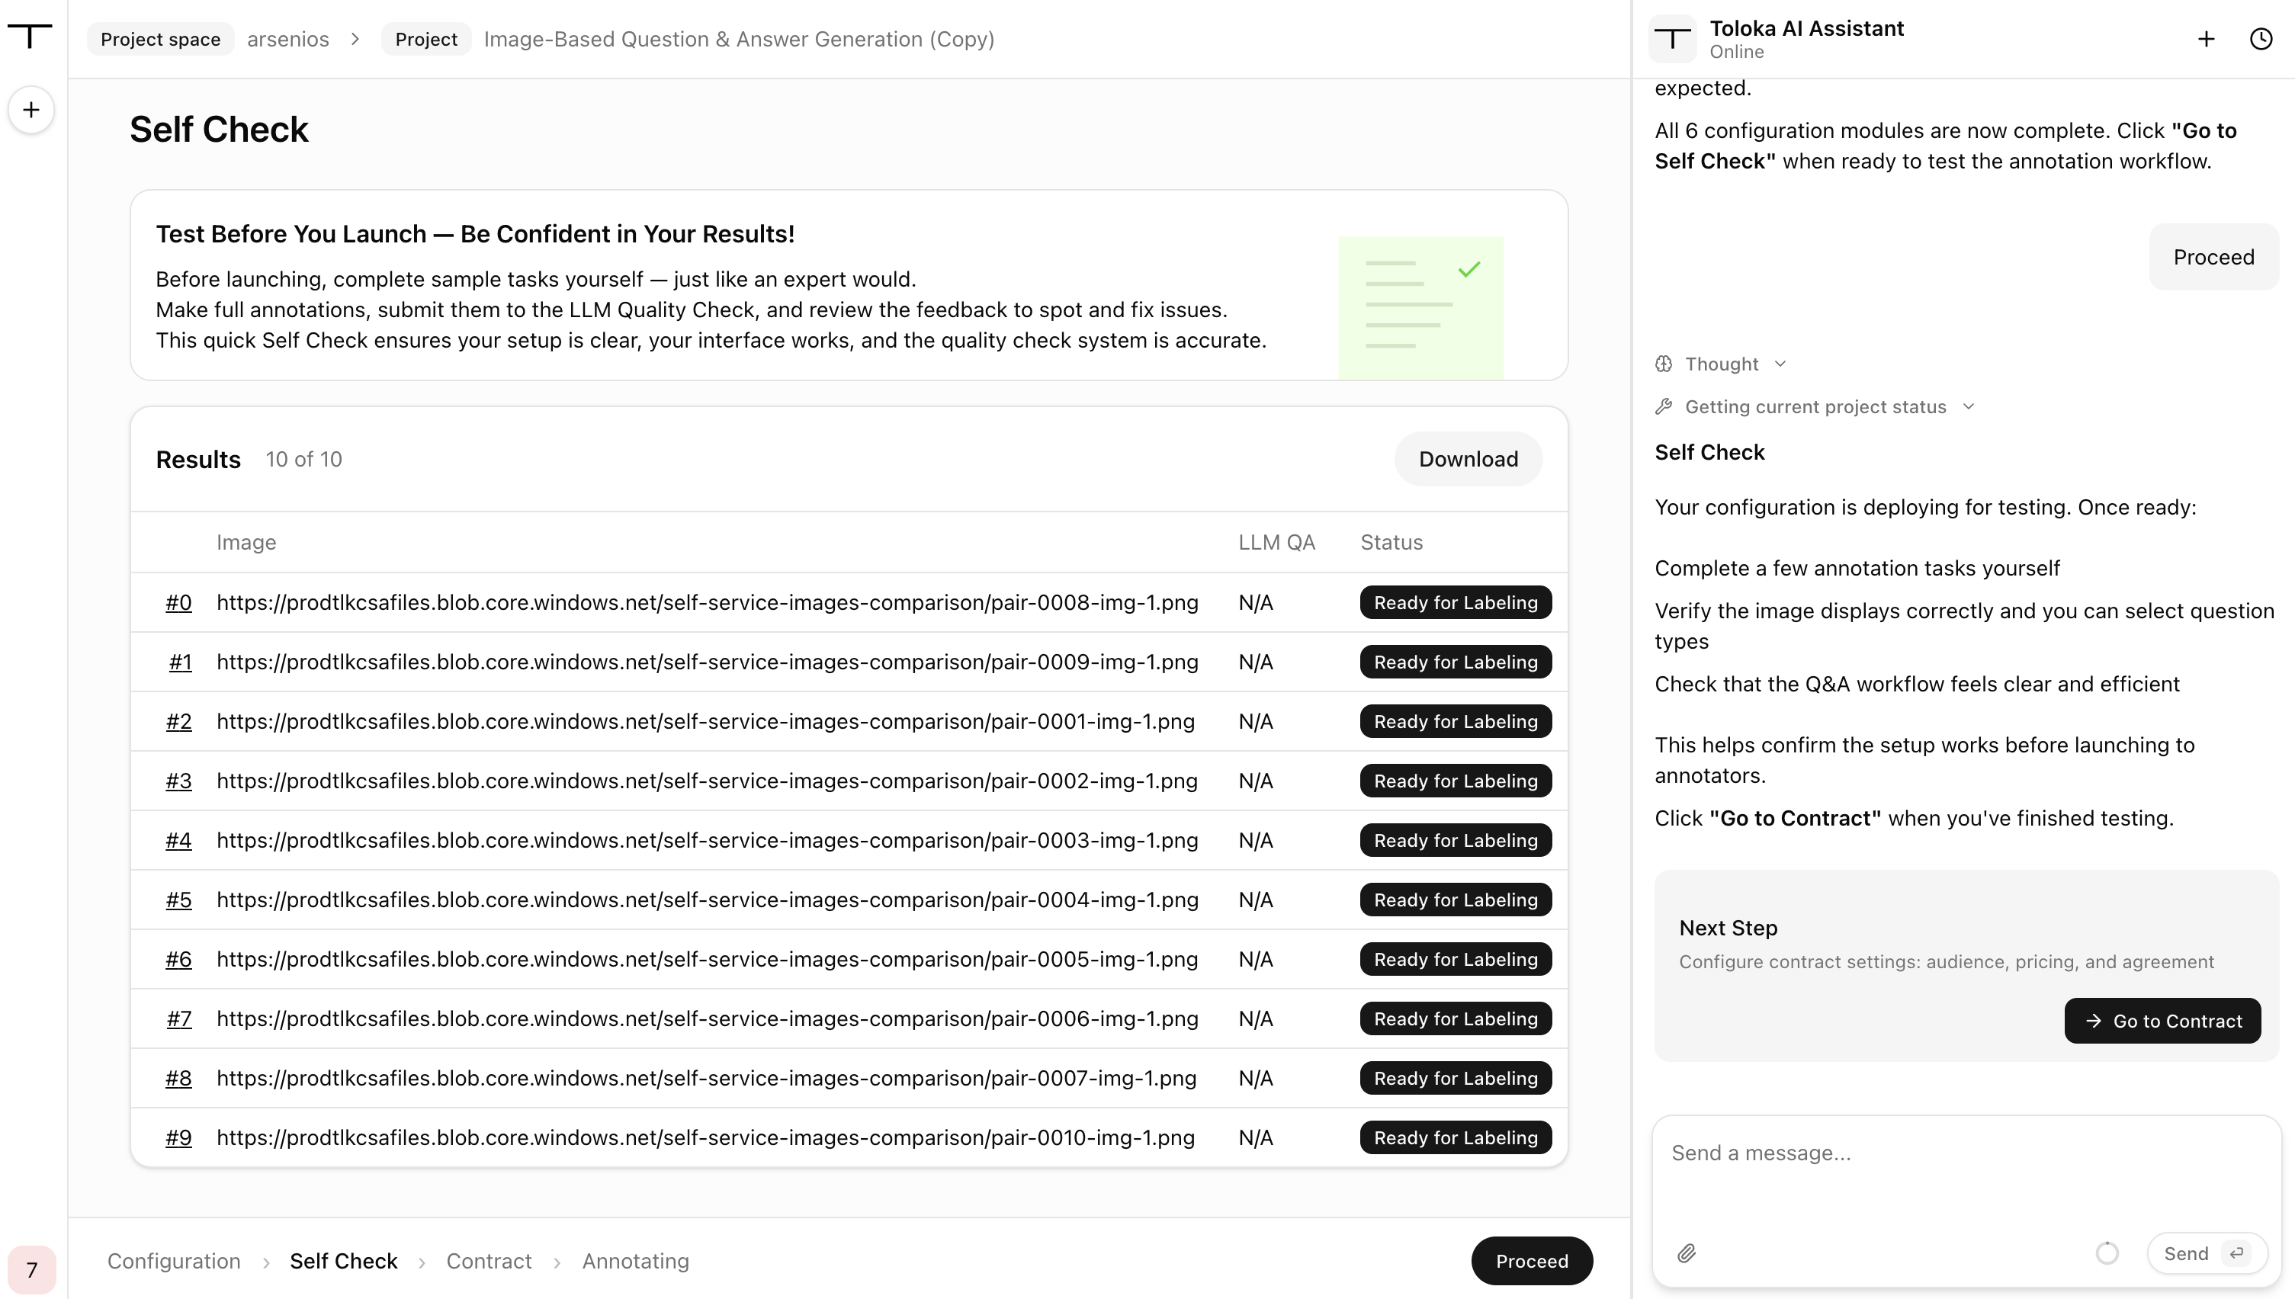Open task #6 link
2295x1299 pixels.
click(178, 960)
